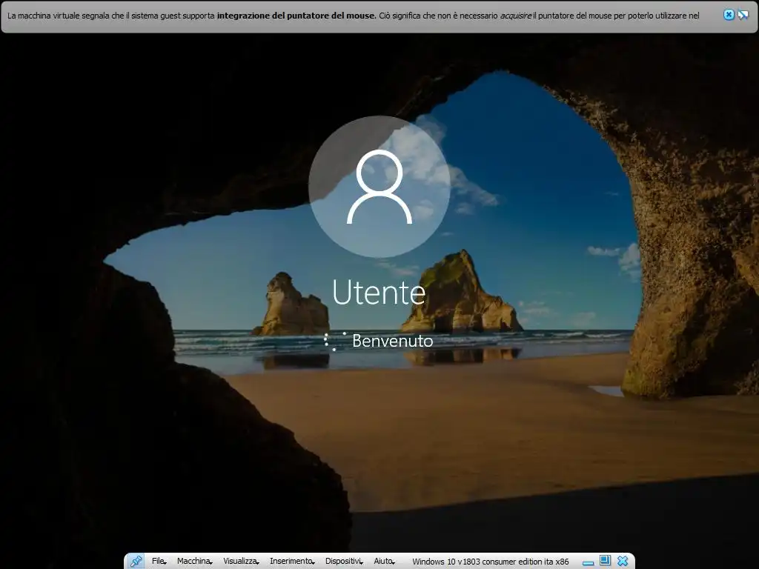Click the 'Windows 10 v1803 consumer edition ita x86' title
The width and height of the screenshot is (759, 569).
[x=491, y=562]
